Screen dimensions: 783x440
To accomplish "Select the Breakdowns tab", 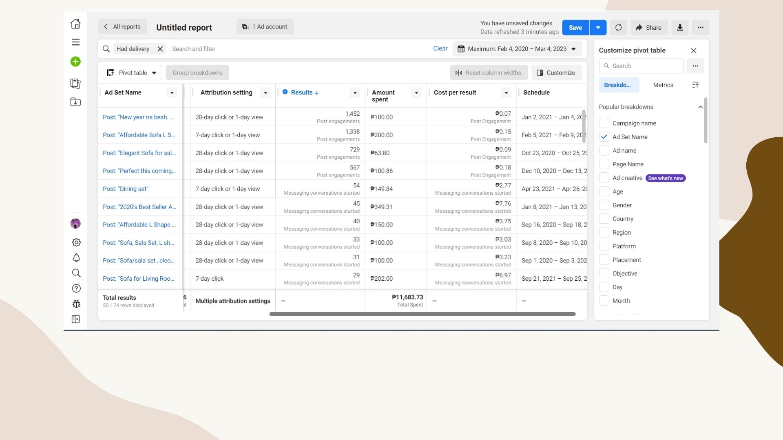I will (617, 85).
